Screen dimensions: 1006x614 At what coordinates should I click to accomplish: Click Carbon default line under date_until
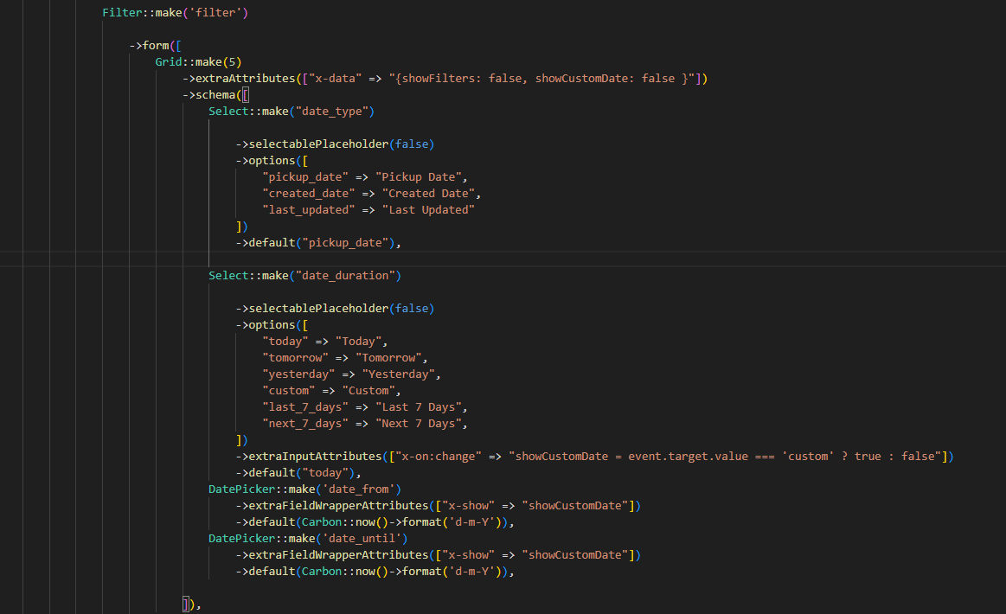(x=375, y=572)
